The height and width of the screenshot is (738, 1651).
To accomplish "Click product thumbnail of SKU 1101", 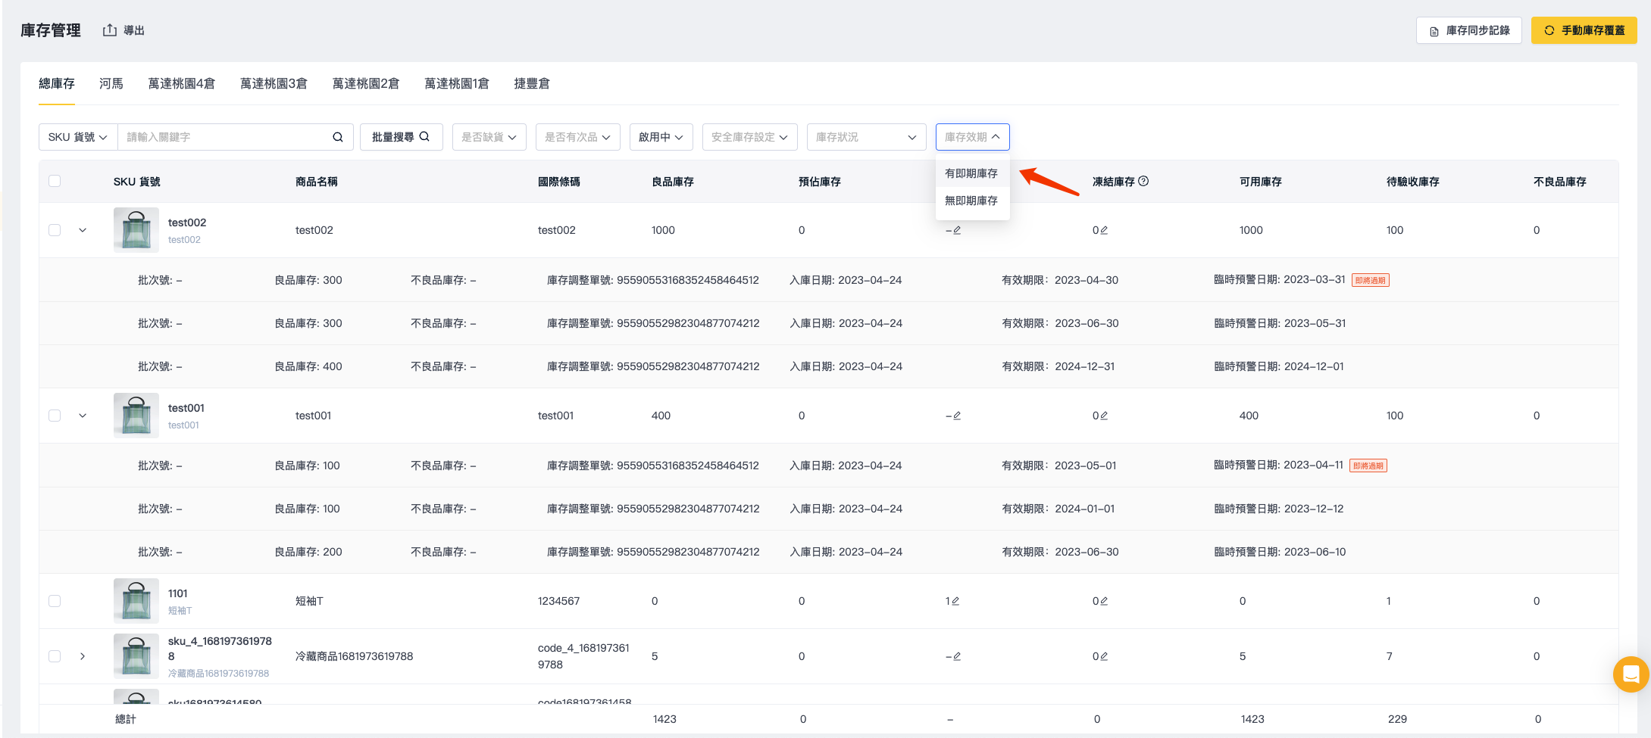I will tap(136, 601).
